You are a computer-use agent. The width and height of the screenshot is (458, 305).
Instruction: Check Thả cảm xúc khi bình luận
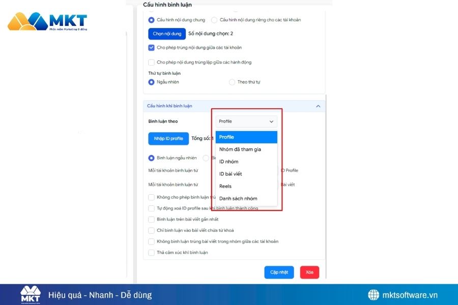152,253
